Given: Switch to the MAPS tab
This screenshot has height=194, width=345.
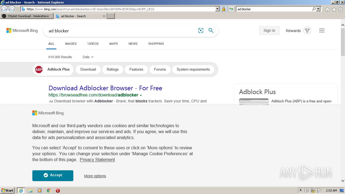Looking at the screenshot, I should [x=113, y=44].
